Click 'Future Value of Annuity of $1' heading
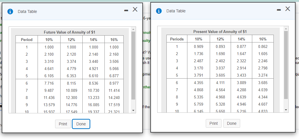Screen dimensions: 299x140 click(69, 32)
